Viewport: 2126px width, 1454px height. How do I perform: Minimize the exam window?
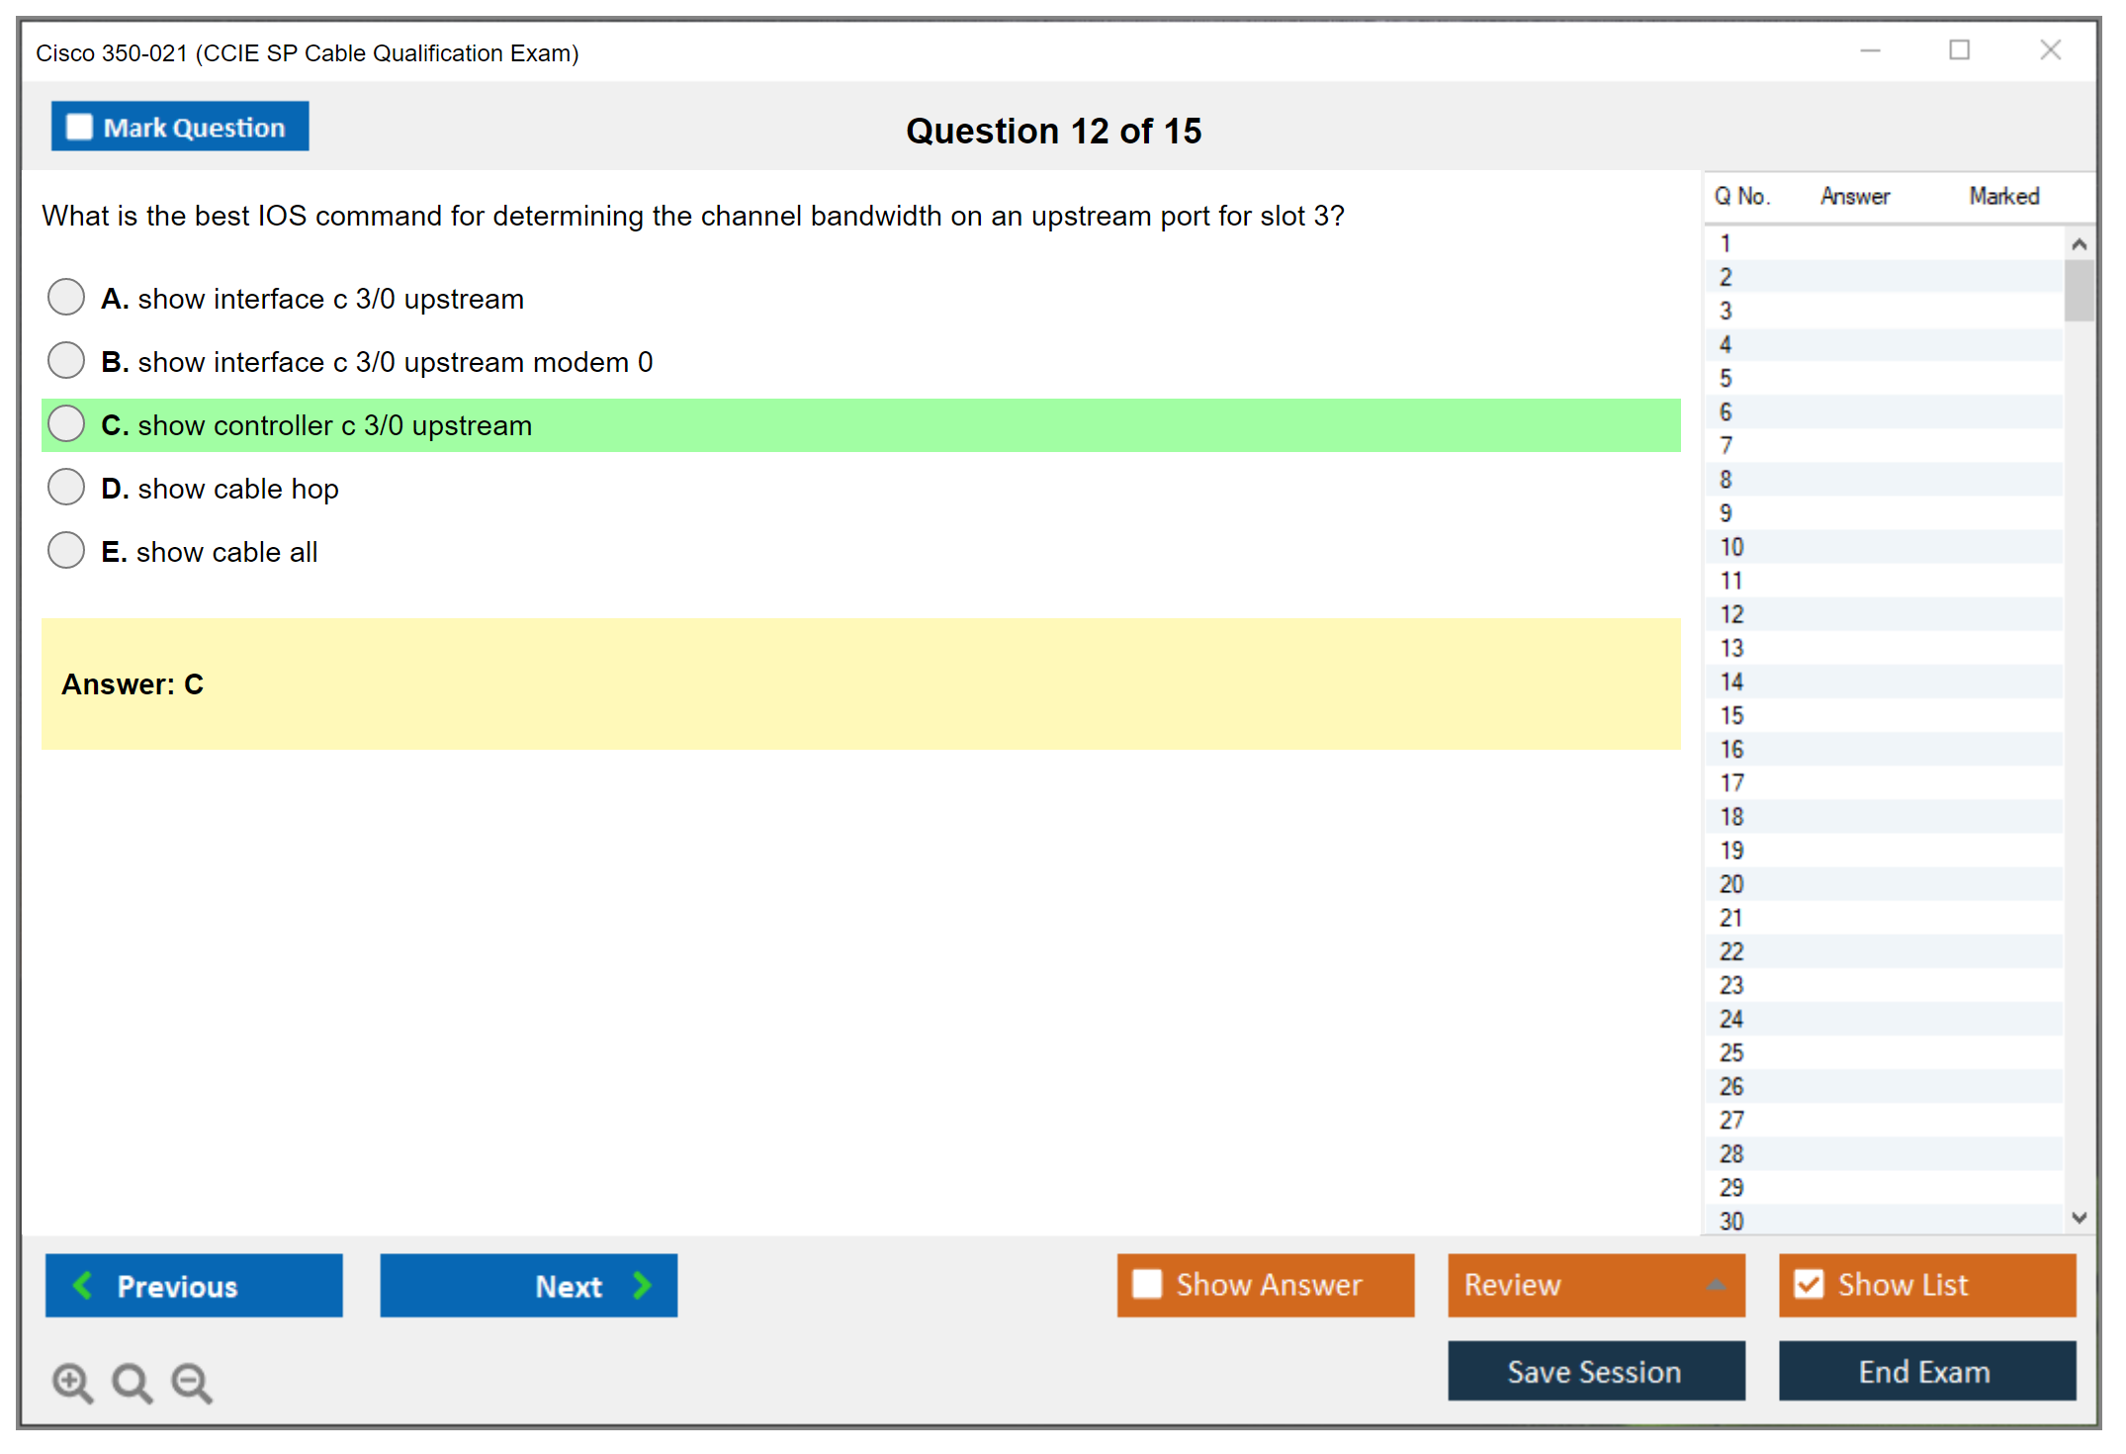click(x=1870, y=50)
